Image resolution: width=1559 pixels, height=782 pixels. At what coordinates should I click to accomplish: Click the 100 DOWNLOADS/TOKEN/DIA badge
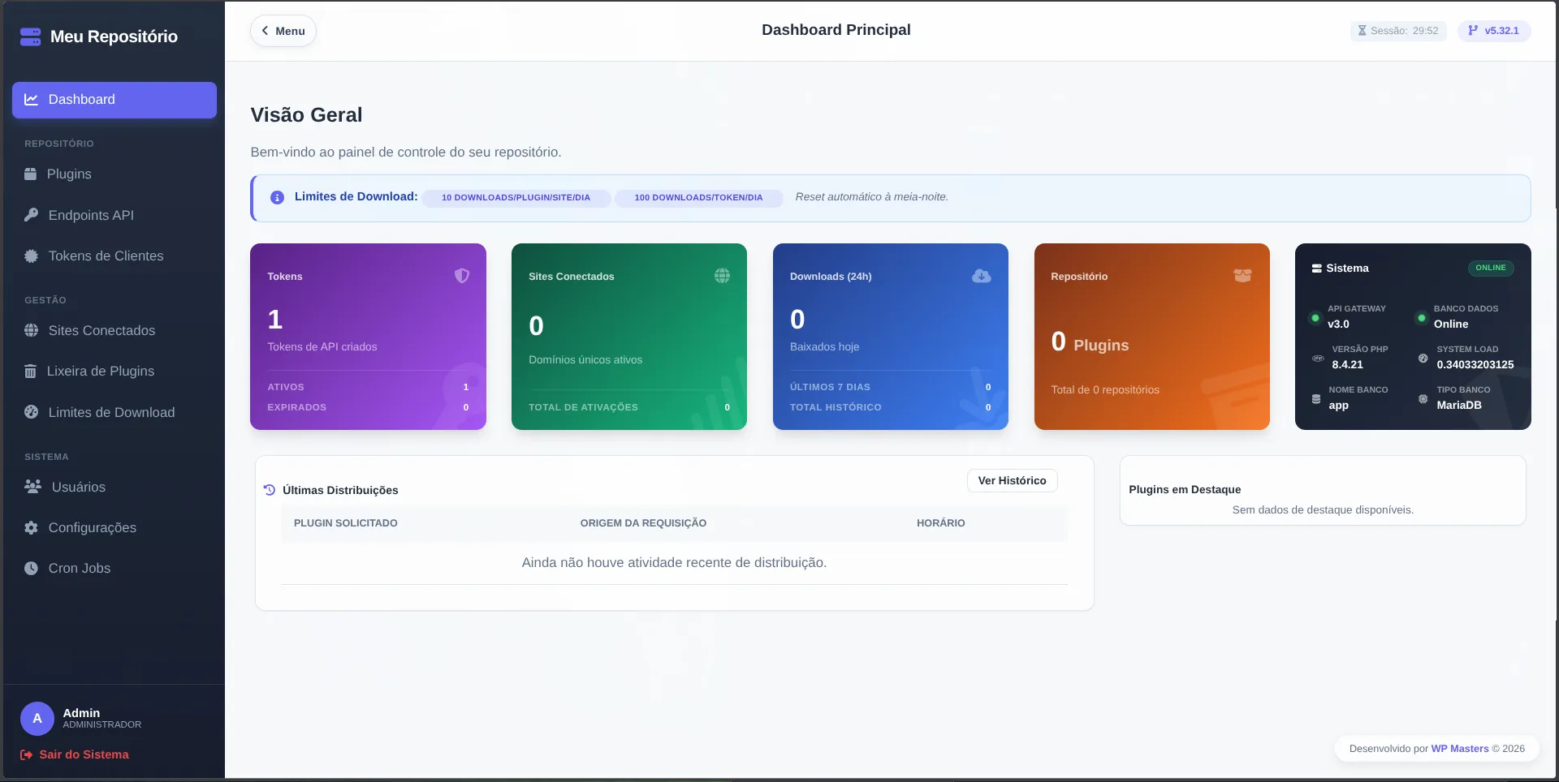698,197
